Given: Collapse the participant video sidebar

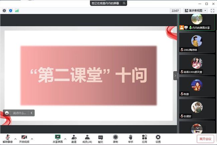Looking at the screenshot, I should coord(175,76).
